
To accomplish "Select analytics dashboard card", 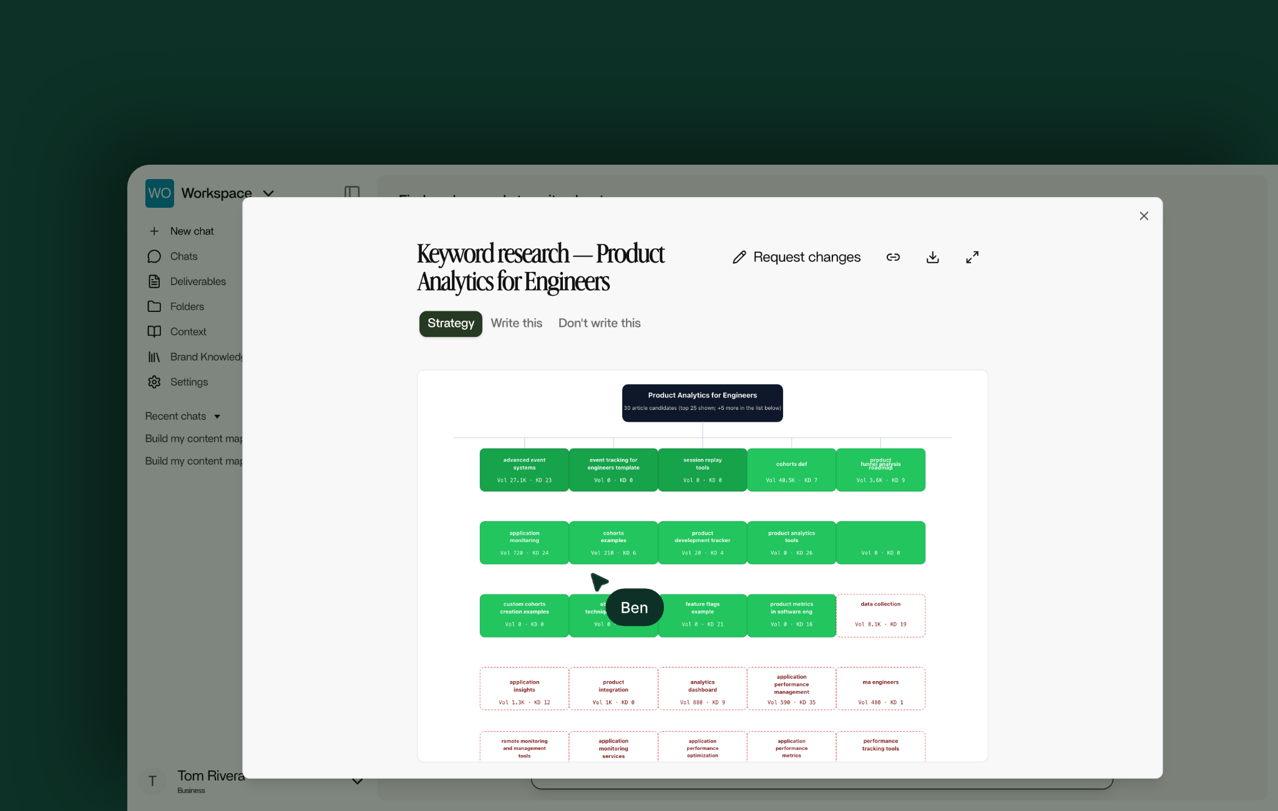I will (x=702, y=689).
